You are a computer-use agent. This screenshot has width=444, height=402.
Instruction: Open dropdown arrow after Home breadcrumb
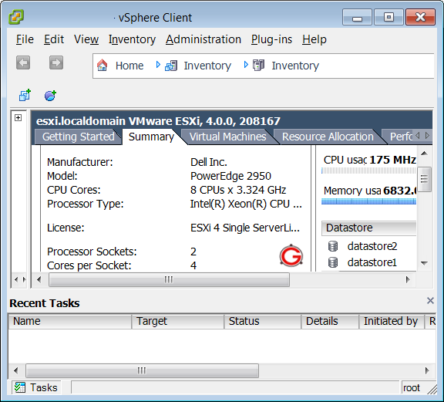pos(158,65)
